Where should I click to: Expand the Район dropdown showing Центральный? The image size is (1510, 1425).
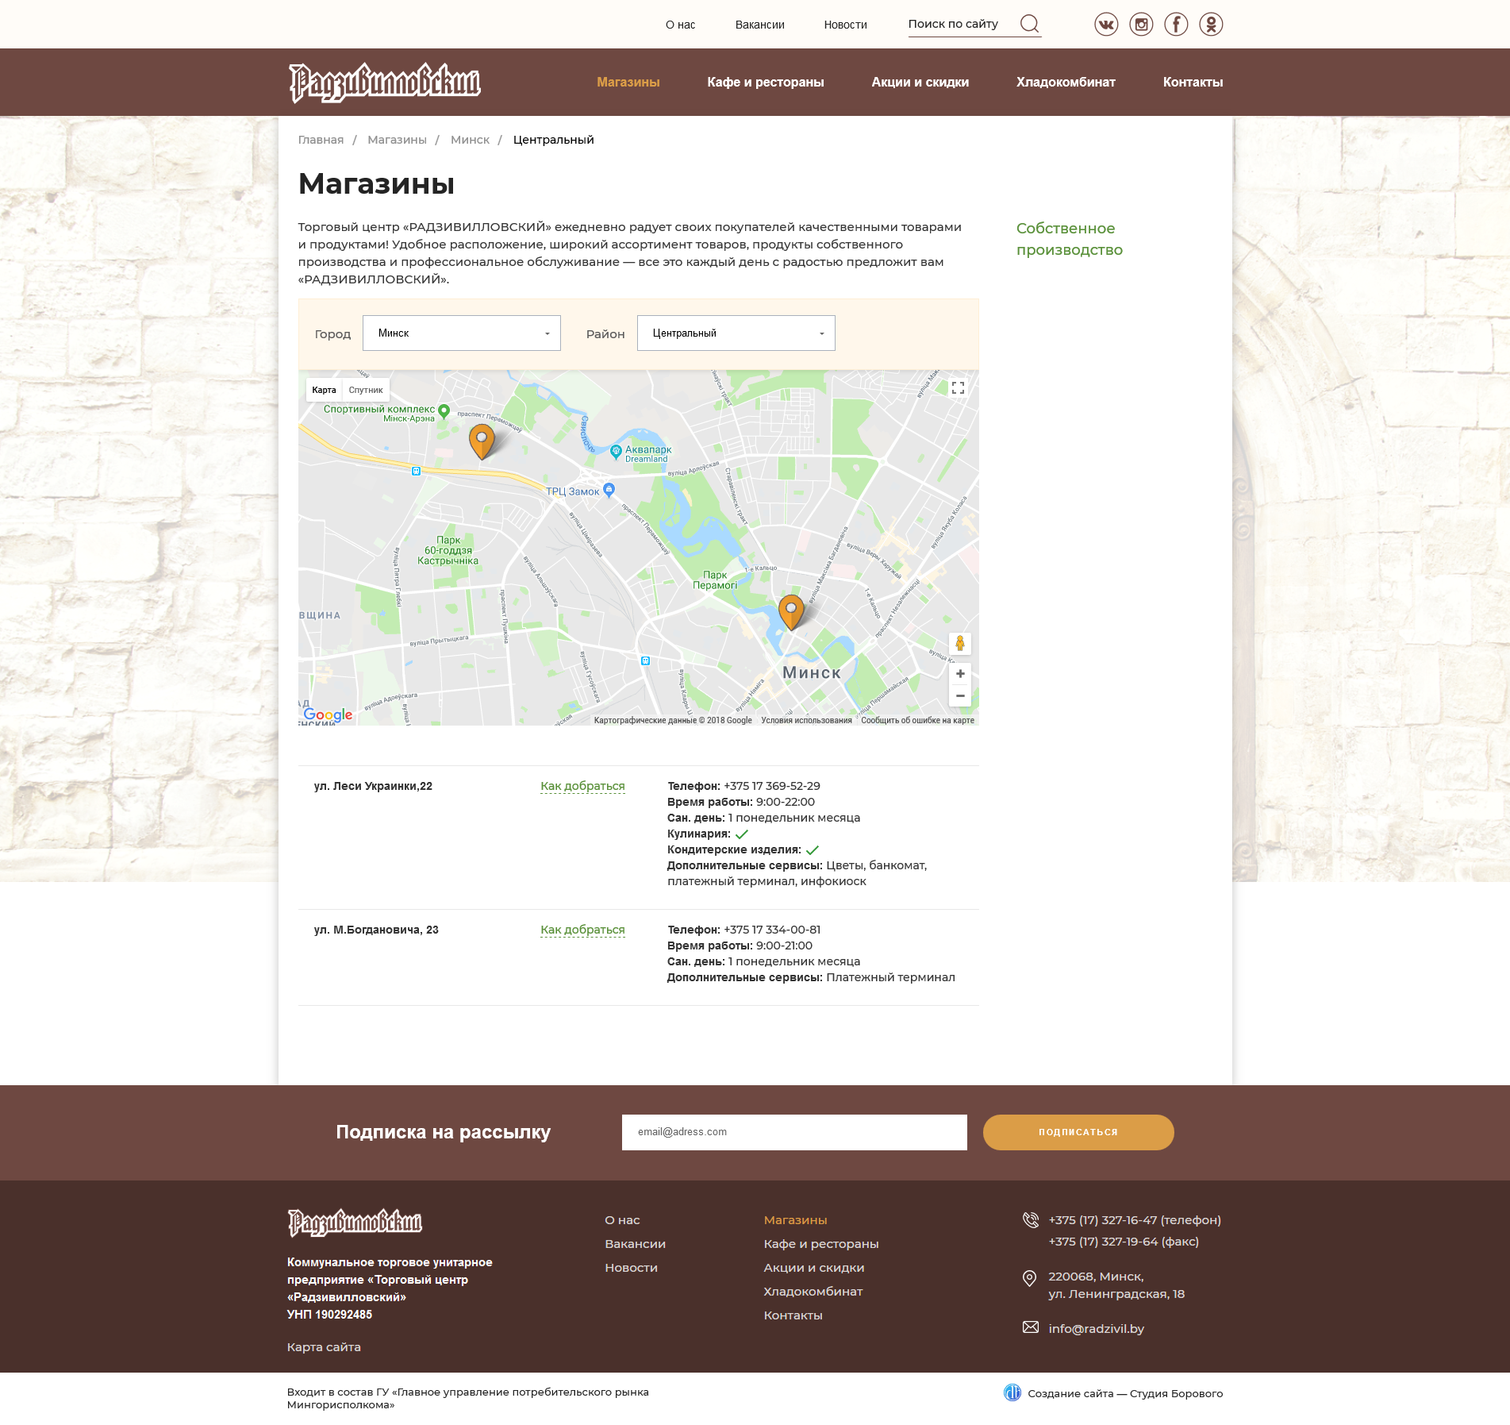[736, 333]
